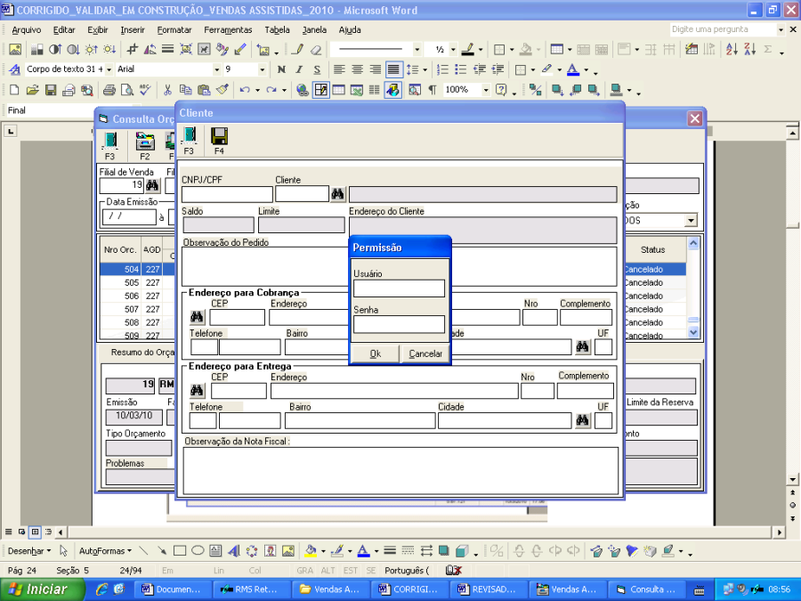Screen dimensions: 801x601
Task: Click F3 exit door icon in Cliente
Action: click(x=189, y=141)
